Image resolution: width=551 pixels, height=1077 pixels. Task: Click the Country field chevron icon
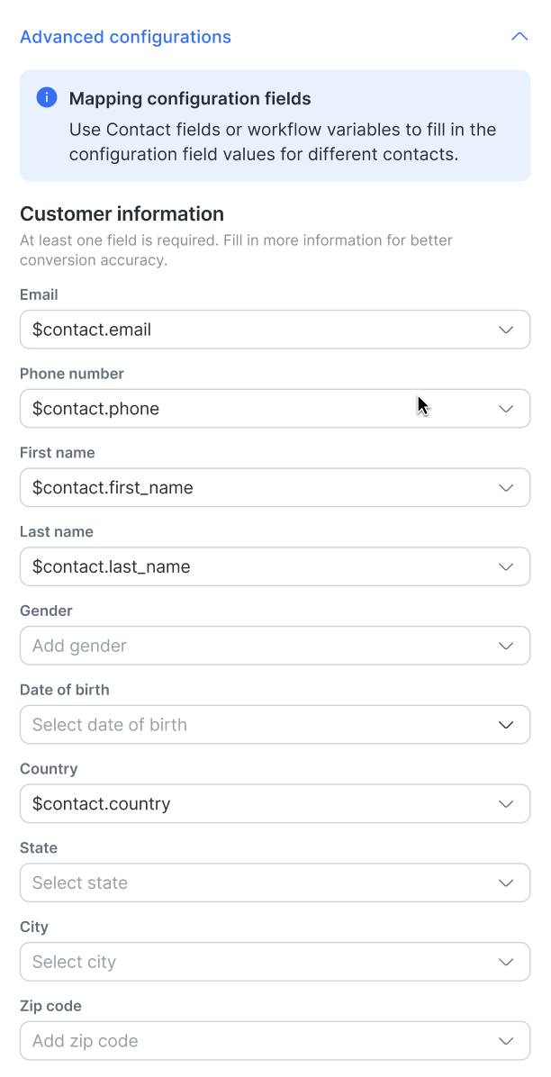tap(506, 804)
